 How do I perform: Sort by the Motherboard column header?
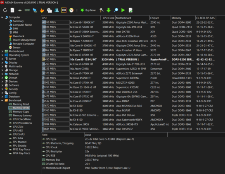pyautogui.click(x=132, y=18)
